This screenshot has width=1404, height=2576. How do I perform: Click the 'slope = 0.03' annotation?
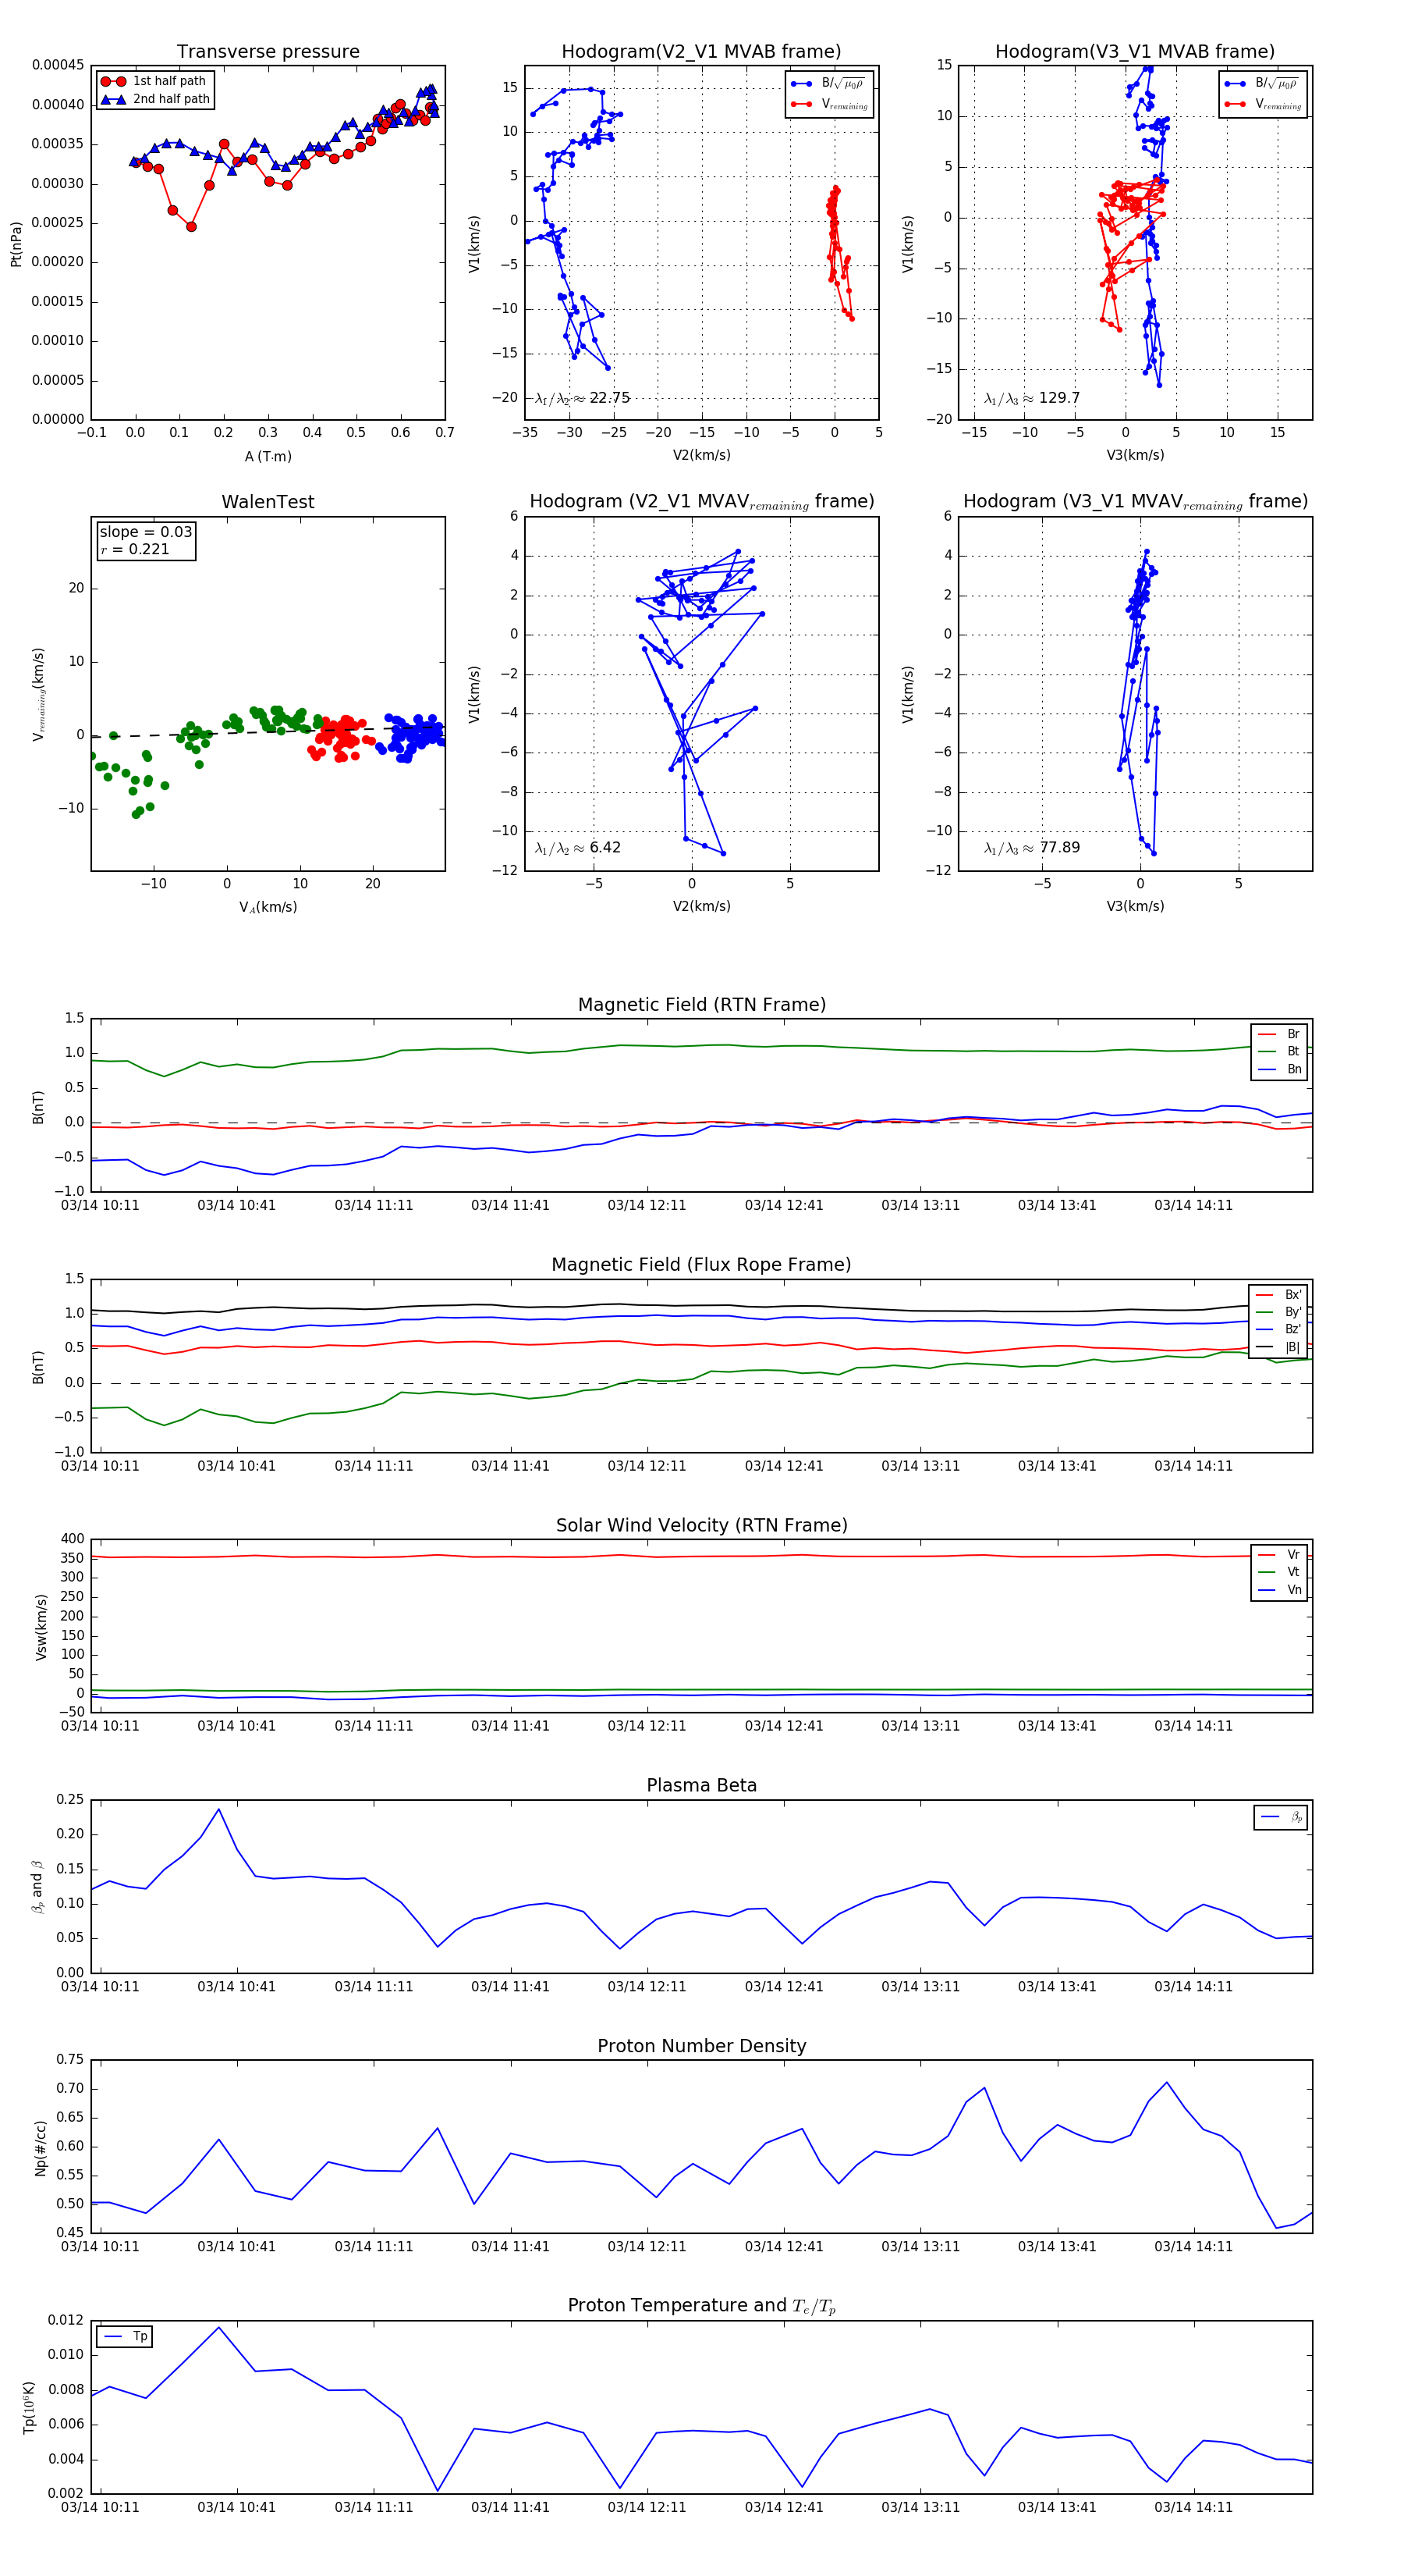click(x=146, y=532)
